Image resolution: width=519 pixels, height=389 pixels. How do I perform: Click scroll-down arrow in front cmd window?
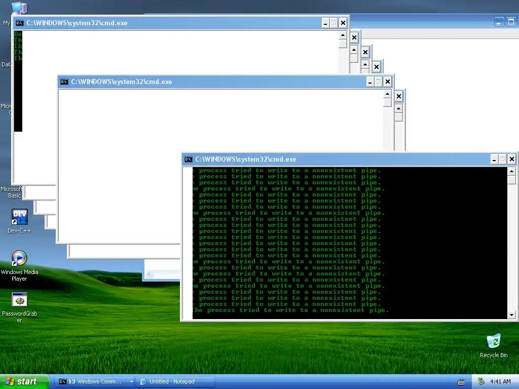tap(511, 315)
